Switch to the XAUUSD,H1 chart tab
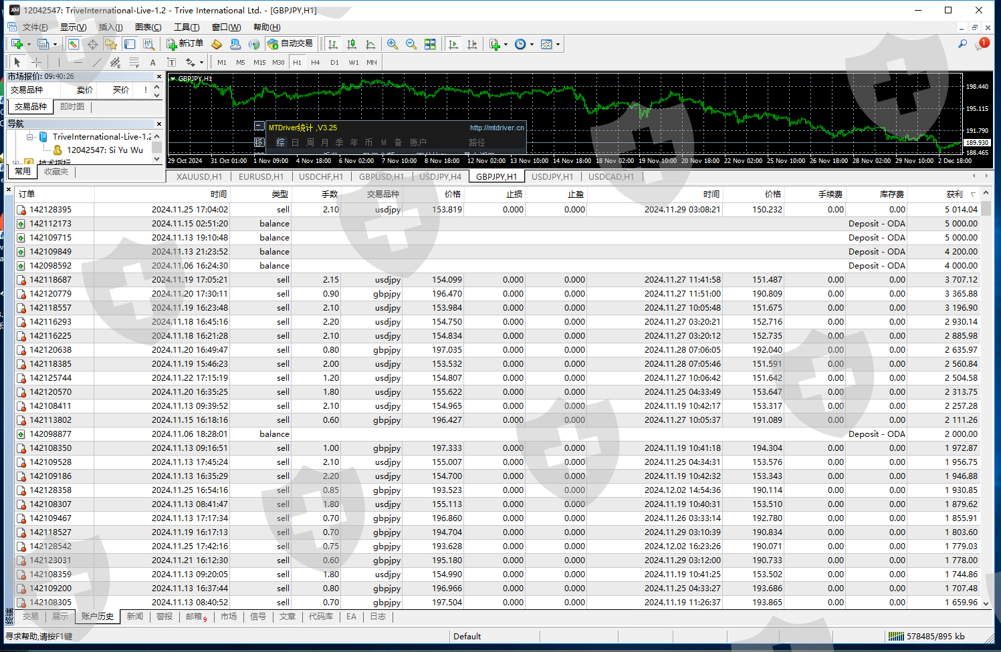The image size is (1001, 652). tap(199, 177)
